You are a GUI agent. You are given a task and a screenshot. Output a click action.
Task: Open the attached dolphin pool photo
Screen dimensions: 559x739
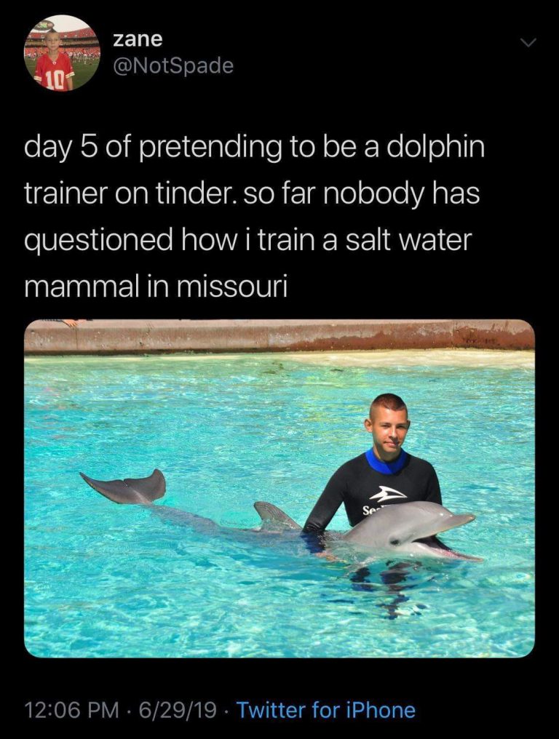(x=279, y=488)
